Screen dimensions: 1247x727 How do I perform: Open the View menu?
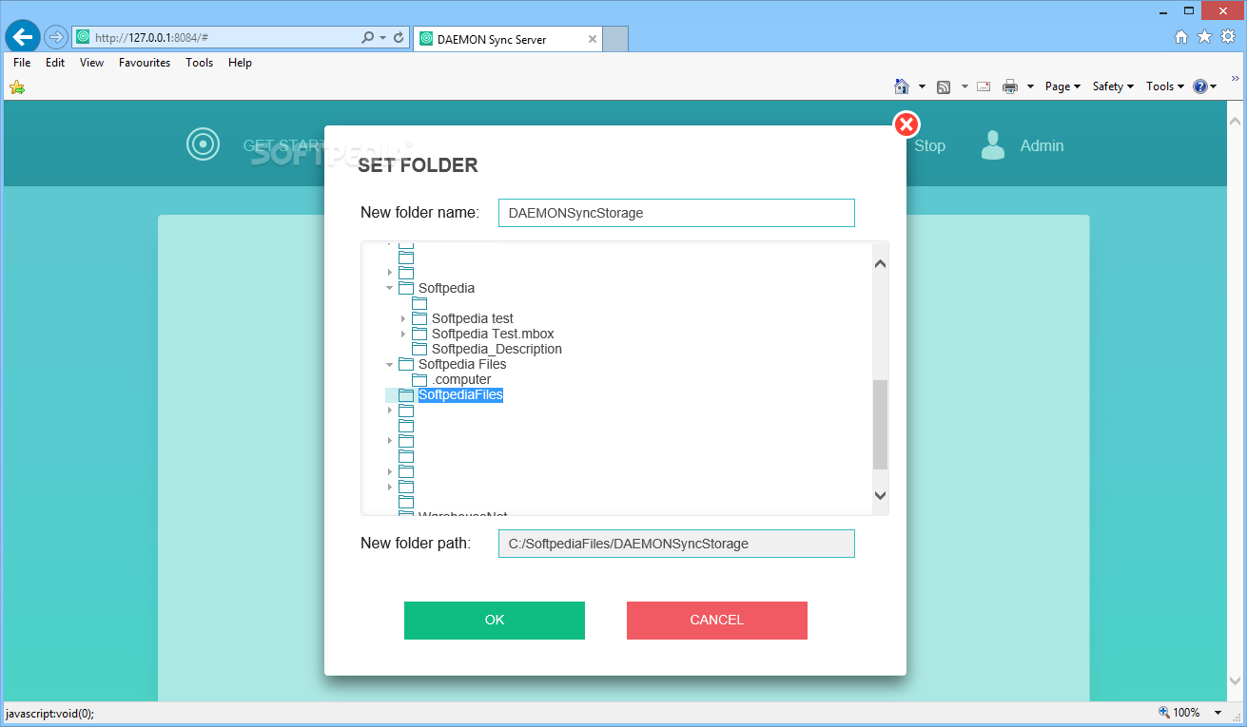tap(91, 63)
